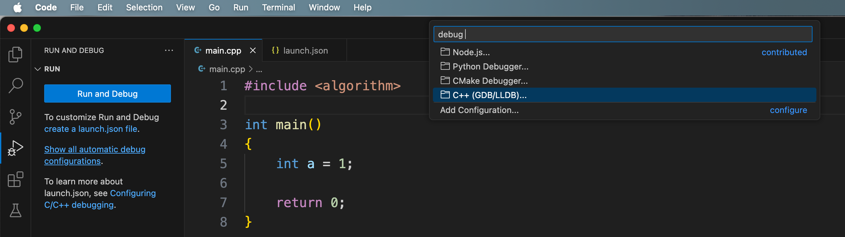Viewport: 845px width, 237px height.
Task: Click the blue Run and Debug button
Action: click(107, 94)
